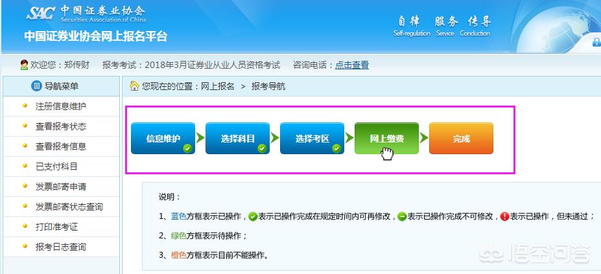Open 点击查看 consultation phone link
Screen dimensions: 601x274
pos(352,65)
